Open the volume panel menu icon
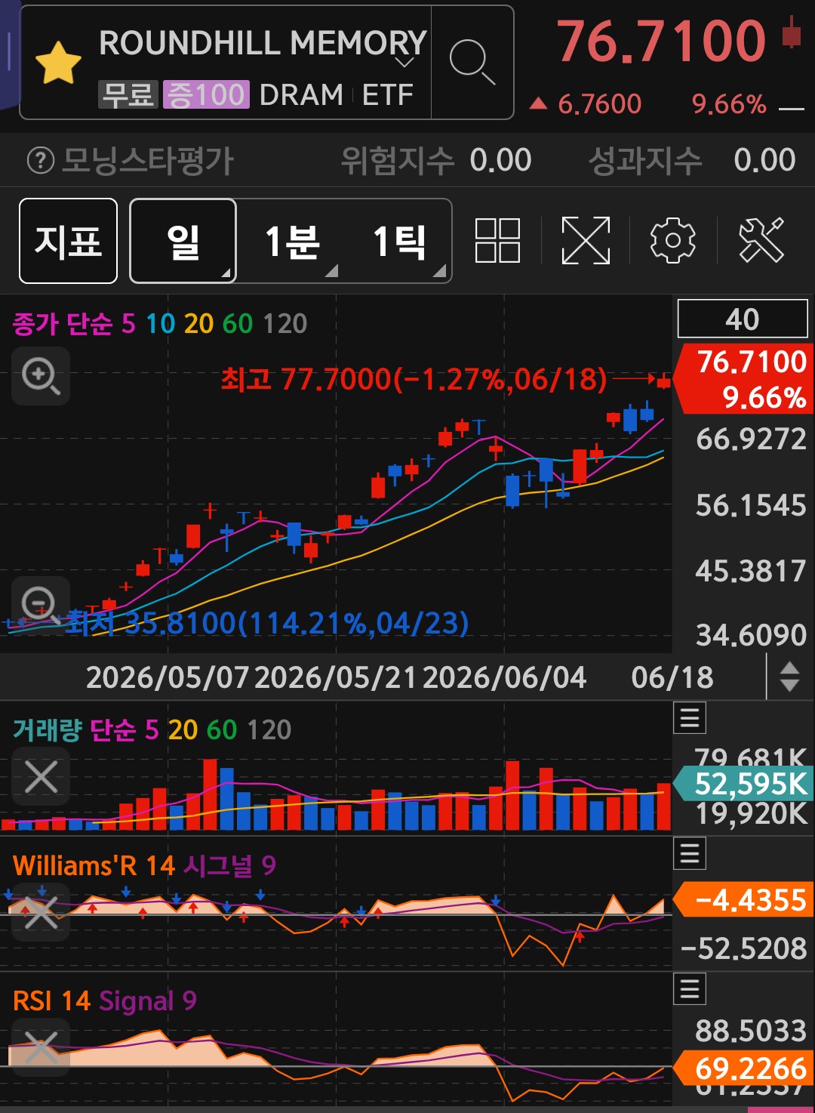The image size is (815, 1113). click(x=690, y=718)
